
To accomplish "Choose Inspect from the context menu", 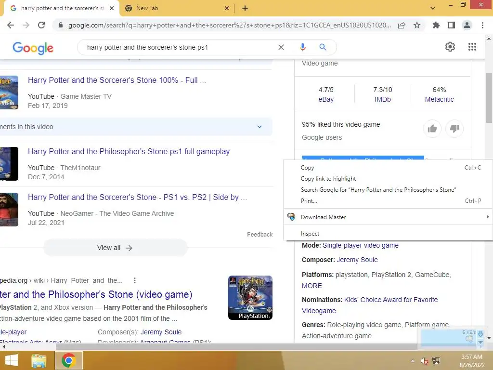I will 388,234.
